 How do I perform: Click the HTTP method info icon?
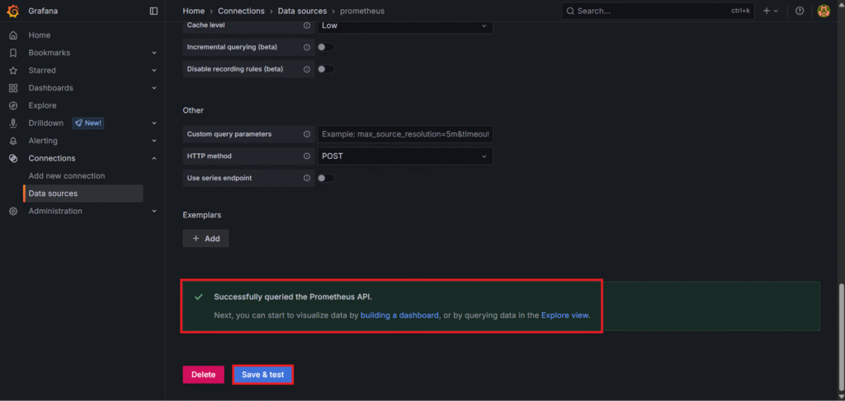[x=307, y=156]
